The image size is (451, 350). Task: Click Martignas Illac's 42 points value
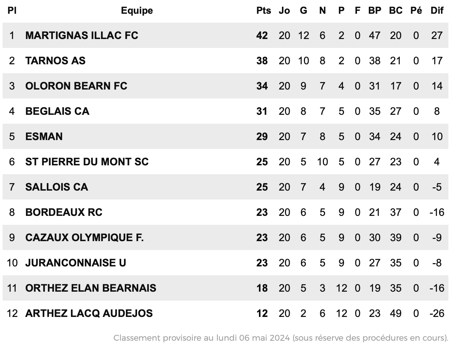[262, 35]
